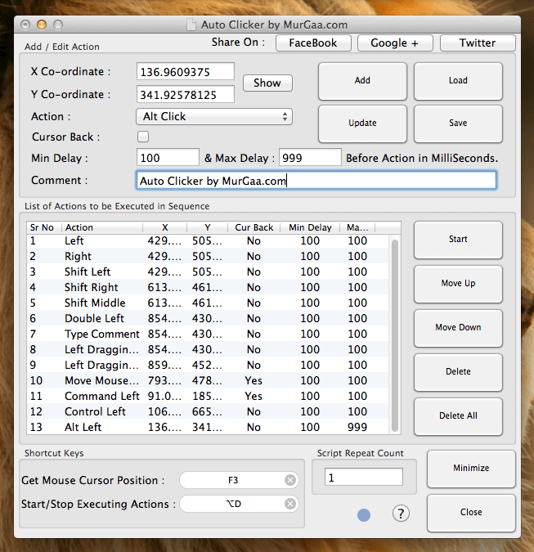
Task: Open the help question mark icon
Action: click(x=401, y=514)
